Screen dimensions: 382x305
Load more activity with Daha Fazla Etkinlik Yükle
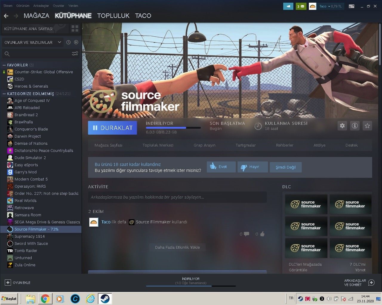coord(177,247)
